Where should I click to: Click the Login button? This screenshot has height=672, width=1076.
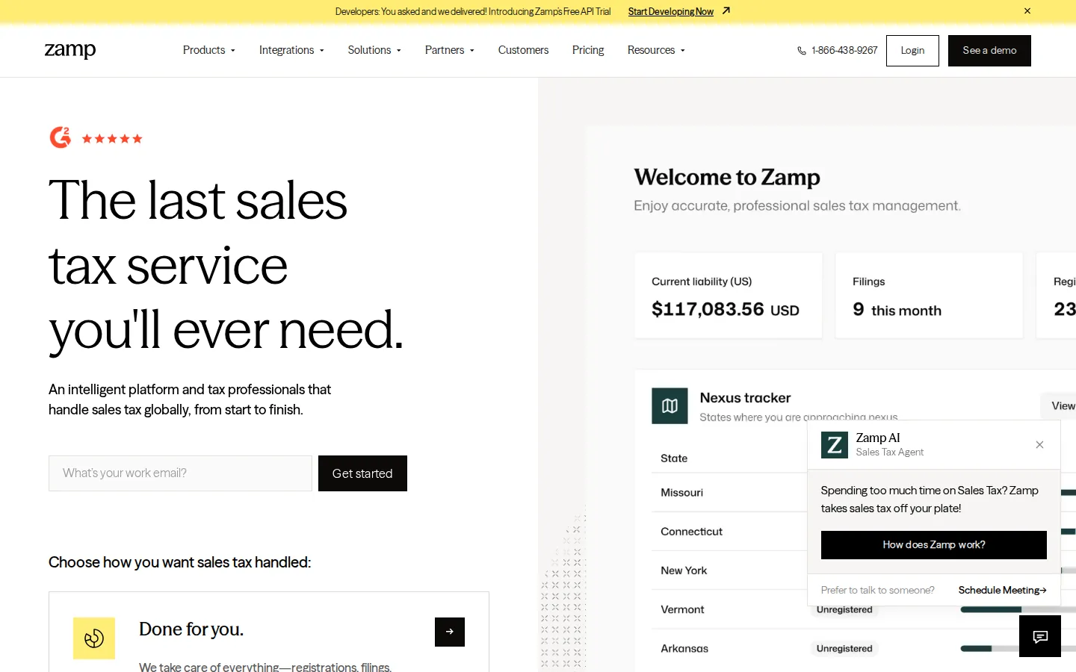tap(912, 51)
